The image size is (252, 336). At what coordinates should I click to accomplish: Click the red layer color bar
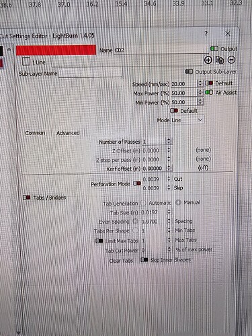coord(56,50)
